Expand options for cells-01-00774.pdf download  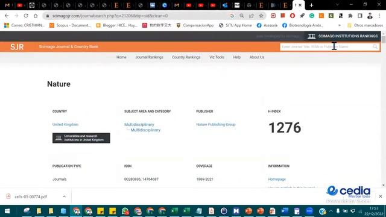tap(65, 197)
